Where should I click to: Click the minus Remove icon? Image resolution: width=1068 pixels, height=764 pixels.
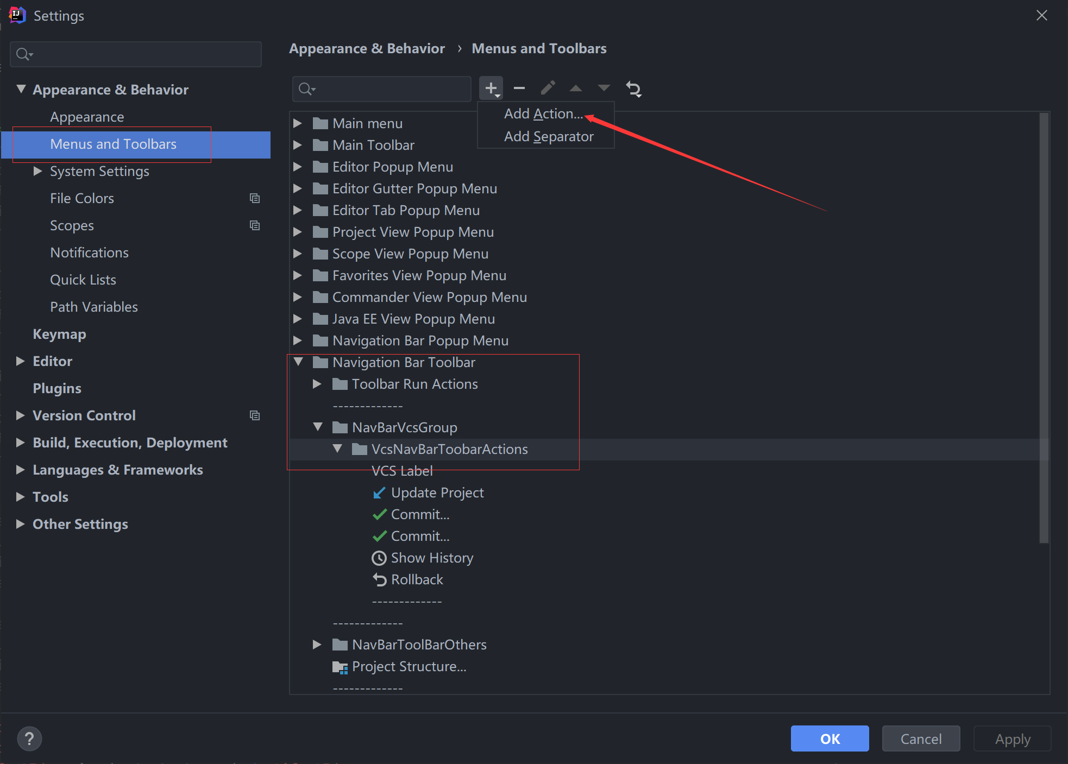click(x=519, y=88)
